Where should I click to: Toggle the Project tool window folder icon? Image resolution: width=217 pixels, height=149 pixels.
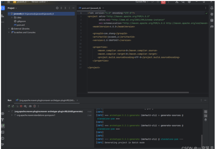3,8
